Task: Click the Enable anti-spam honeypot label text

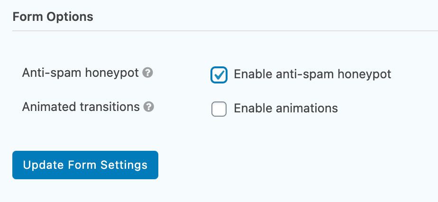Action: click(312, 74)
